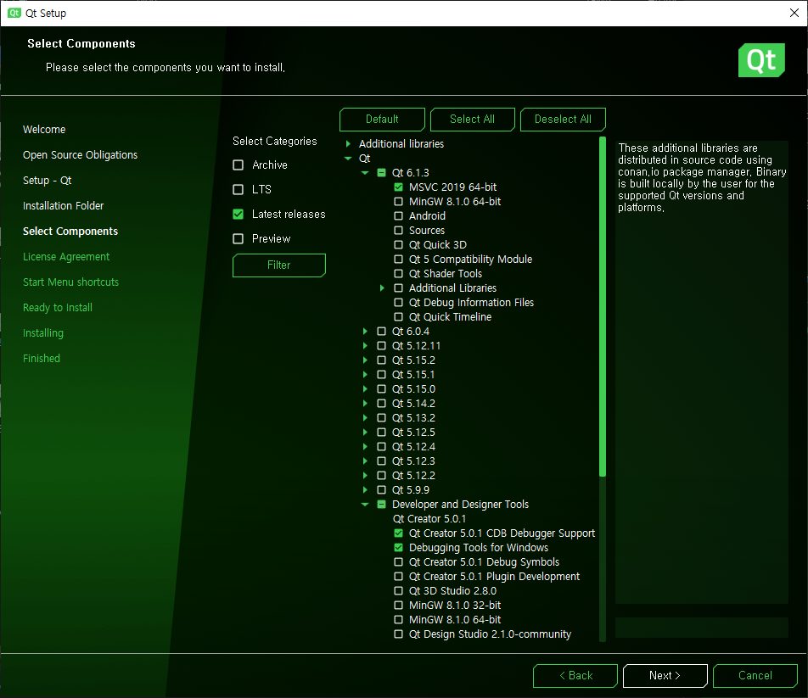Screen dimensions: 808x698
Task: Check the Qt Quick Timeline component
Action: point(398,316)
